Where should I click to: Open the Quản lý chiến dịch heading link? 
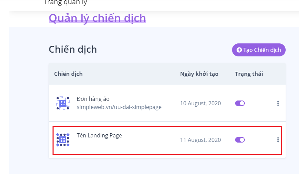(97, 18)
